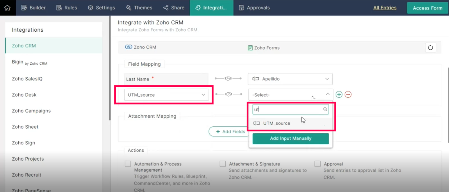Click the Field Mapping section label

pyautogui.click(x=145, y=64)
